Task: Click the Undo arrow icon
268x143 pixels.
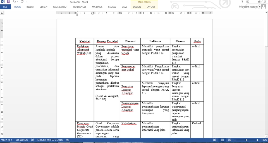Action: coord(14,2)
